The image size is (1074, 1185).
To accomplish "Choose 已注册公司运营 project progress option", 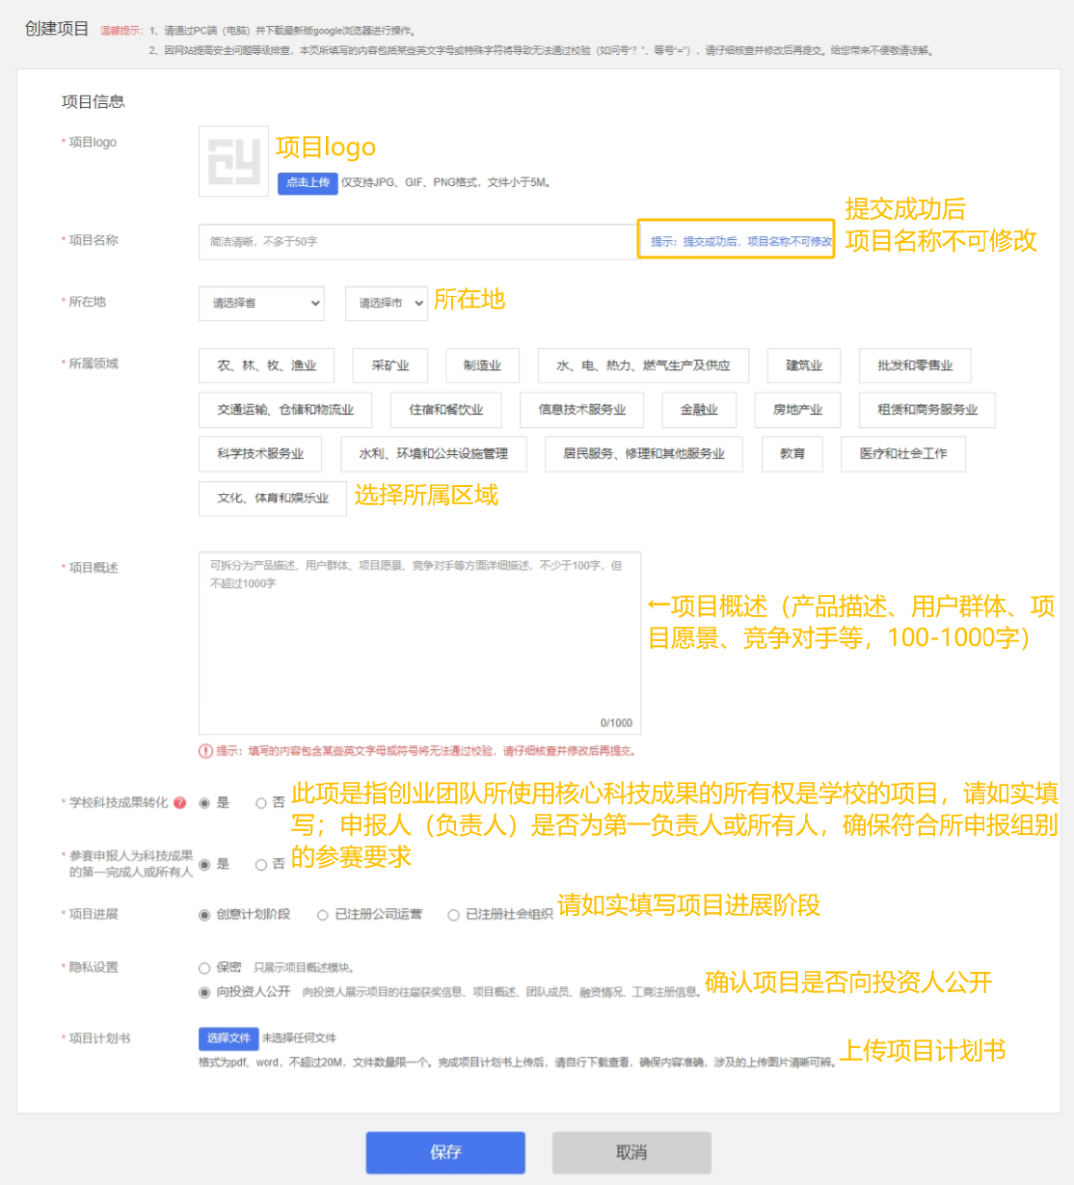I will pos(323,915).
